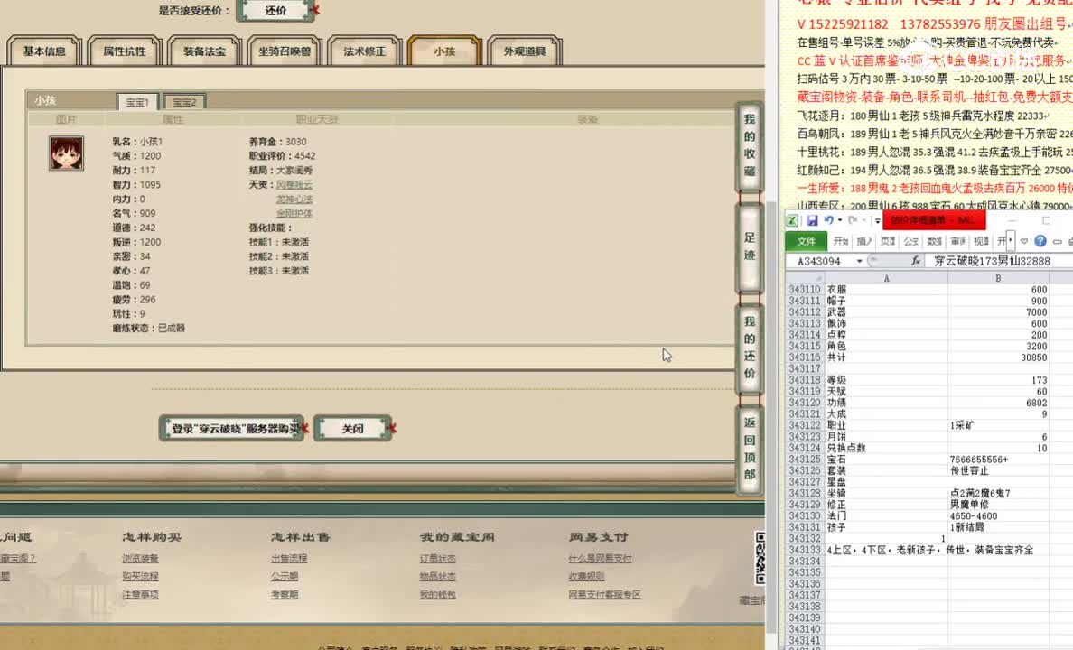Open the Undo history dropdown arrow
The width and height of the screenshot is (1073, 650).
tap(839, 221)
